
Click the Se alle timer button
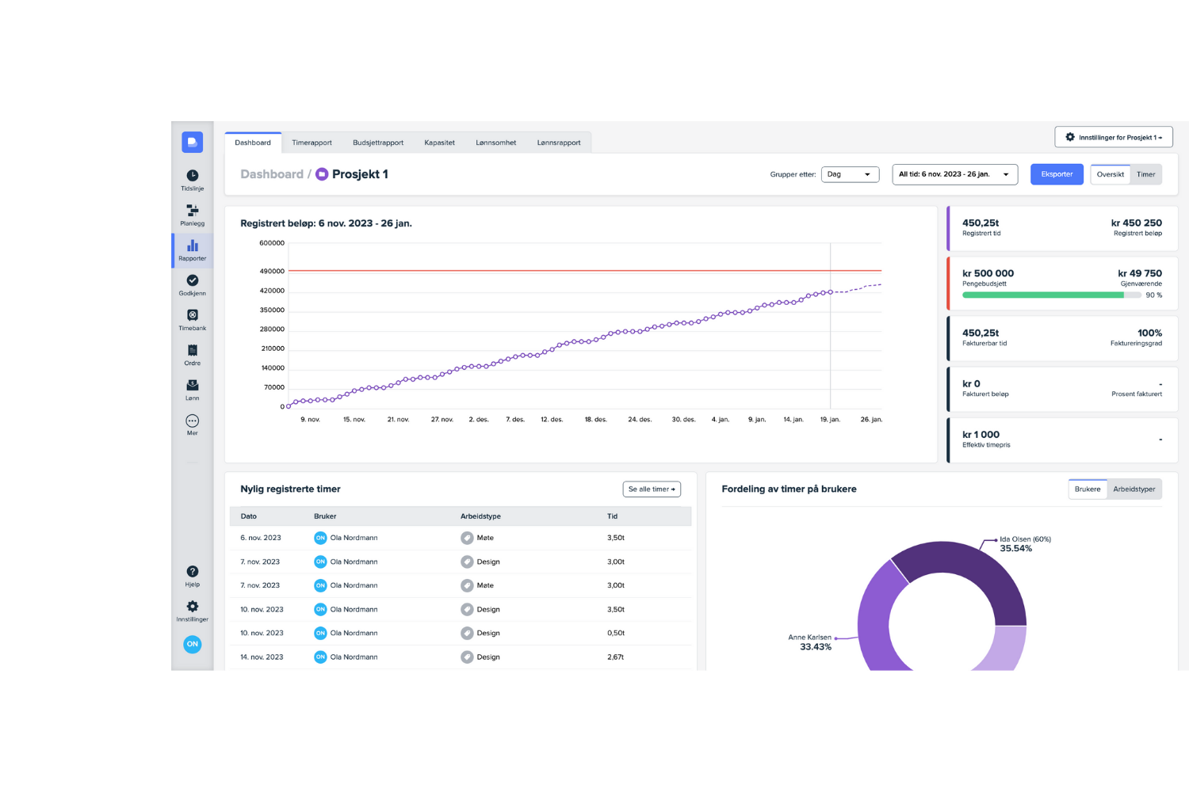652,489
